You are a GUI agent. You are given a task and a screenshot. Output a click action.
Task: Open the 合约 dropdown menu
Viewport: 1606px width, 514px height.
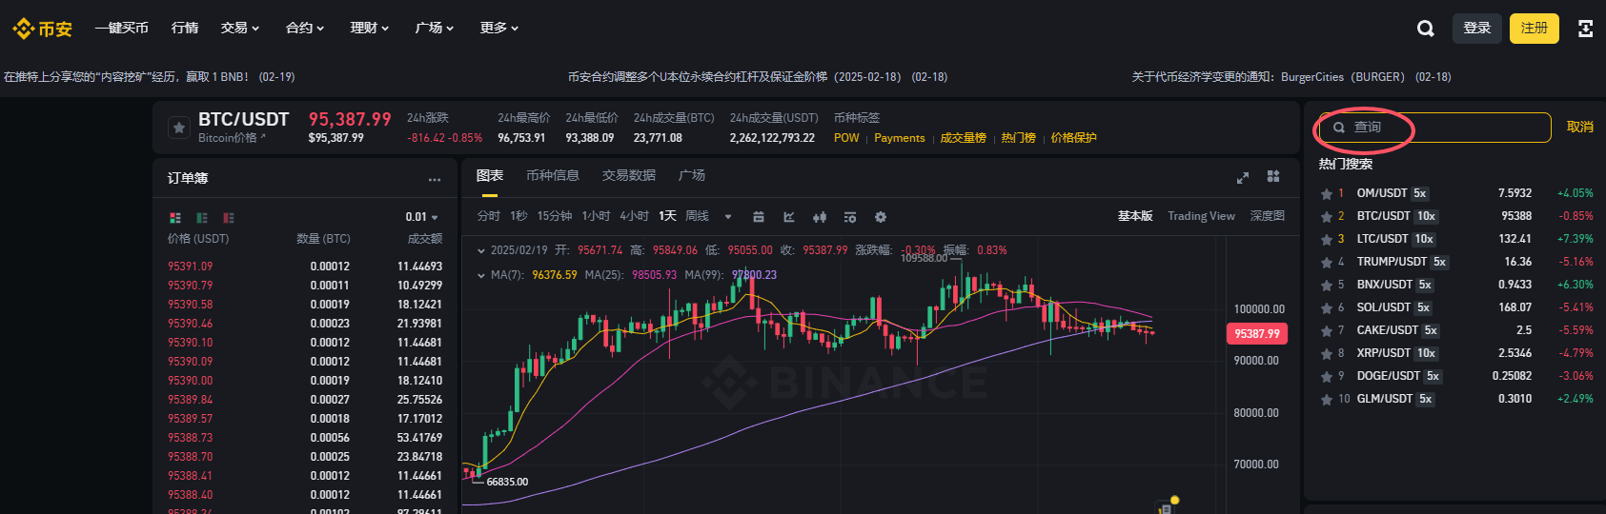(x=305, y=29)
